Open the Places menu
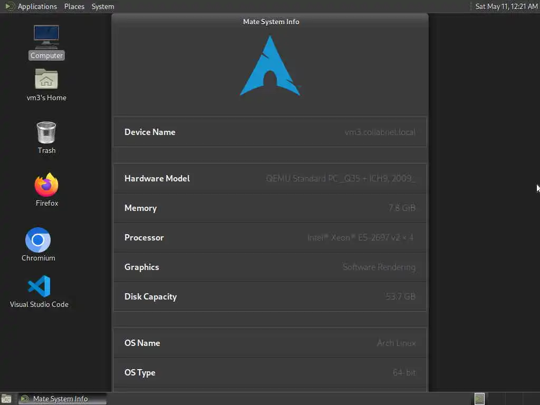Image resolution: width=540 pixels, height=405 pixels. 74,6
